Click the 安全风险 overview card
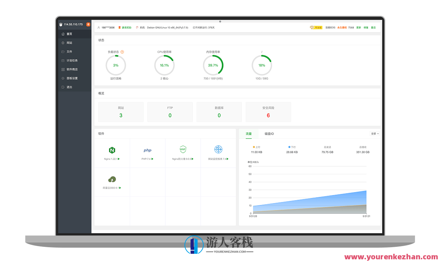This screenshot has width=440, height=263. click(x=268, y=112)
